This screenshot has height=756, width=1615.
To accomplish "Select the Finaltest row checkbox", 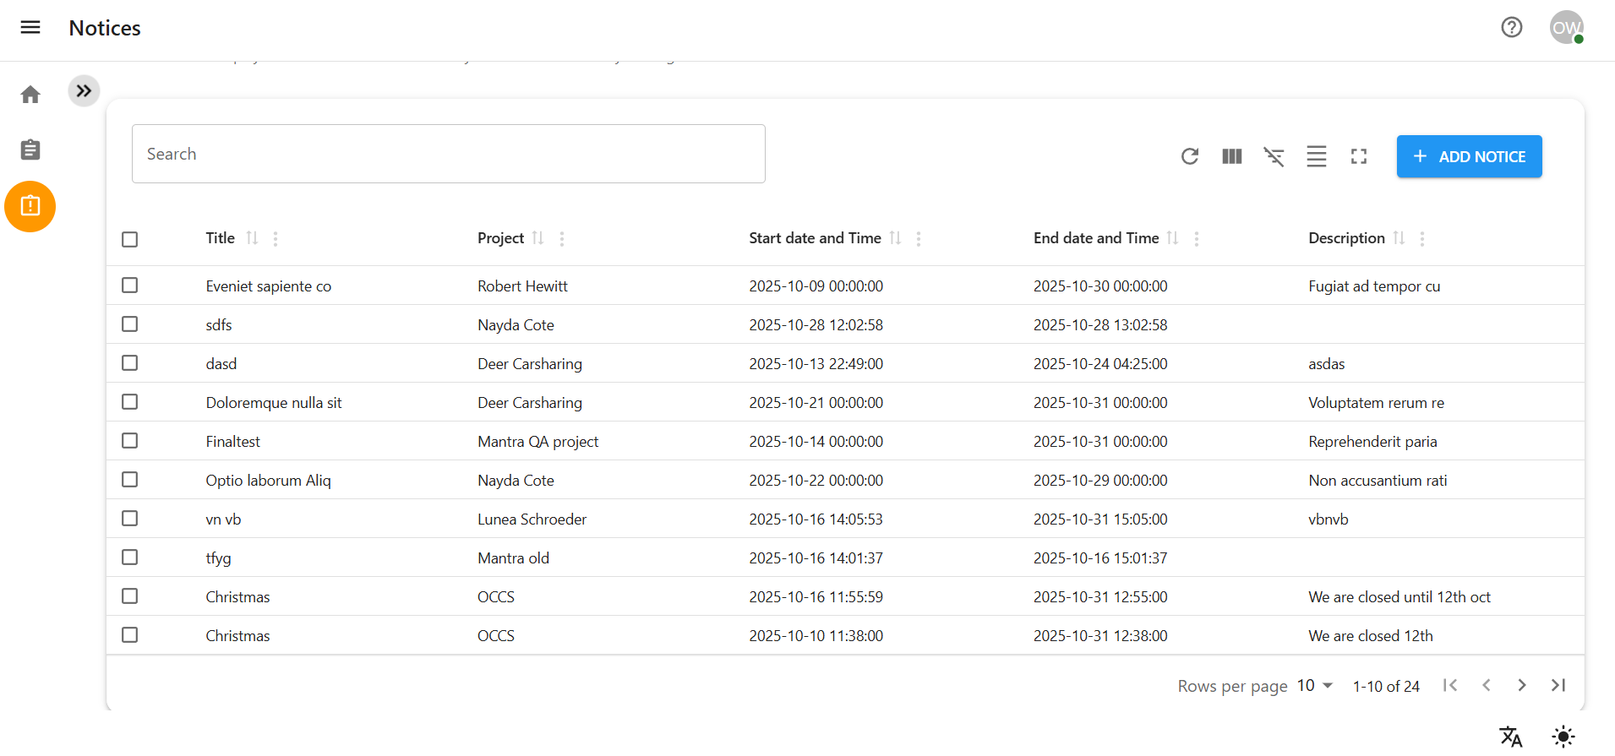I will 129,441.
